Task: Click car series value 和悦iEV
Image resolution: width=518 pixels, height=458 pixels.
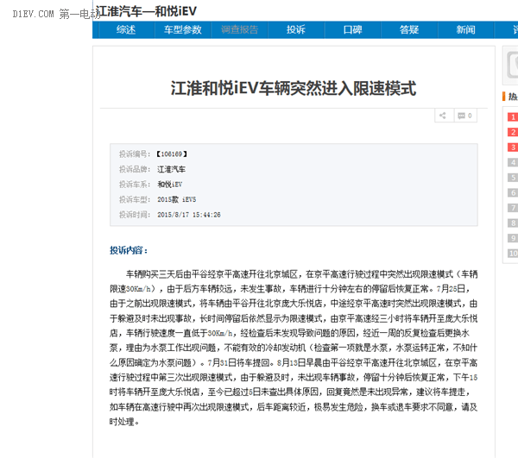Action: (x=170, y=185)
